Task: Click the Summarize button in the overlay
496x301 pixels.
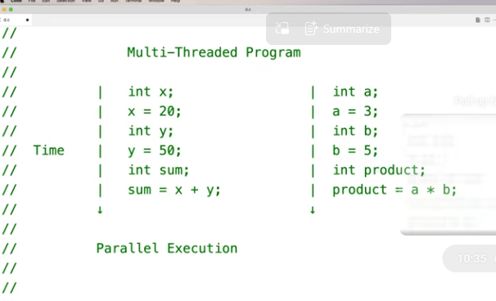Action: click(342, 29)
